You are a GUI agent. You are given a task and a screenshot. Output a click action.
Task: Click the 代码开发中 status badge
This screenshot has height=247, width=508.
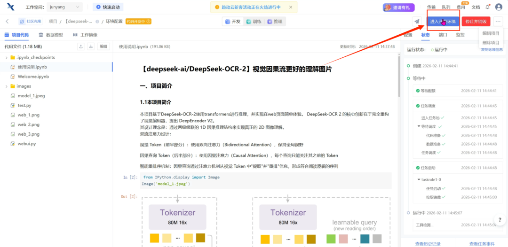(138, 21)
